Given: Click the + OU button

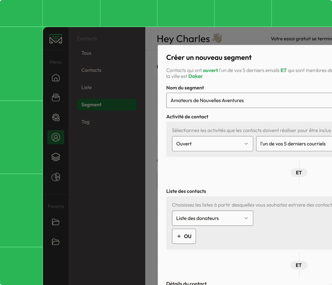Looking at the screenshot, I should pos(184,236).
